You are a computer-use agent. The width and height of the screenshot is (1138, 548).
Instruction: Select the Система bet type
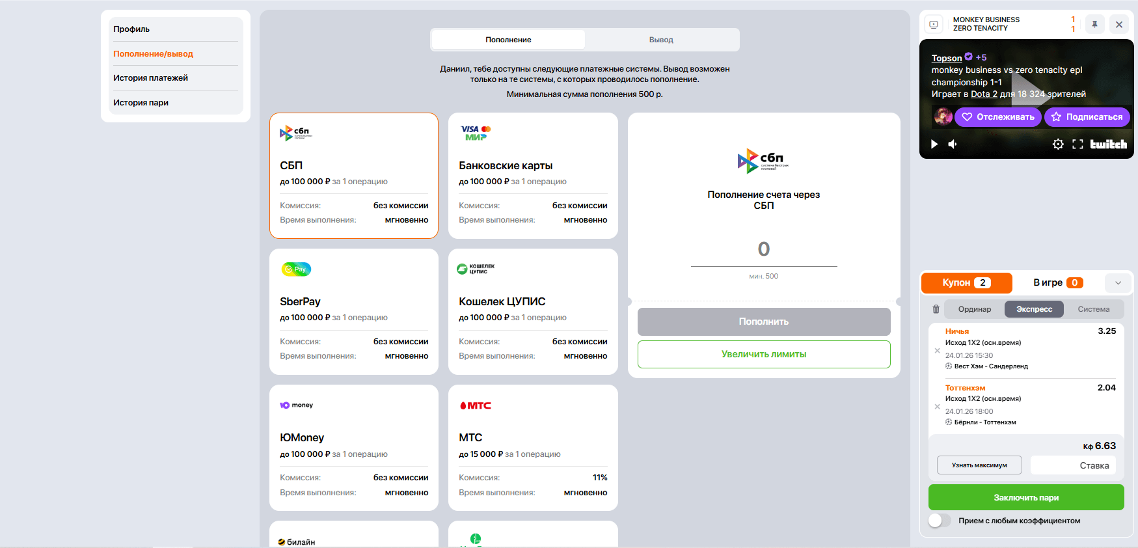click(x=1093, y=309)
